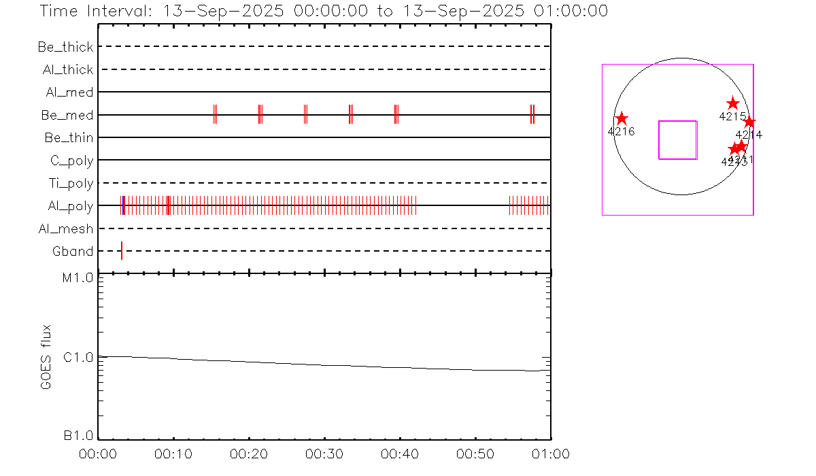Click the red star for region 4216
Image resolution: width=816 pixels, height=476 pixels.
pyautogui.click(x=622, y=119)
